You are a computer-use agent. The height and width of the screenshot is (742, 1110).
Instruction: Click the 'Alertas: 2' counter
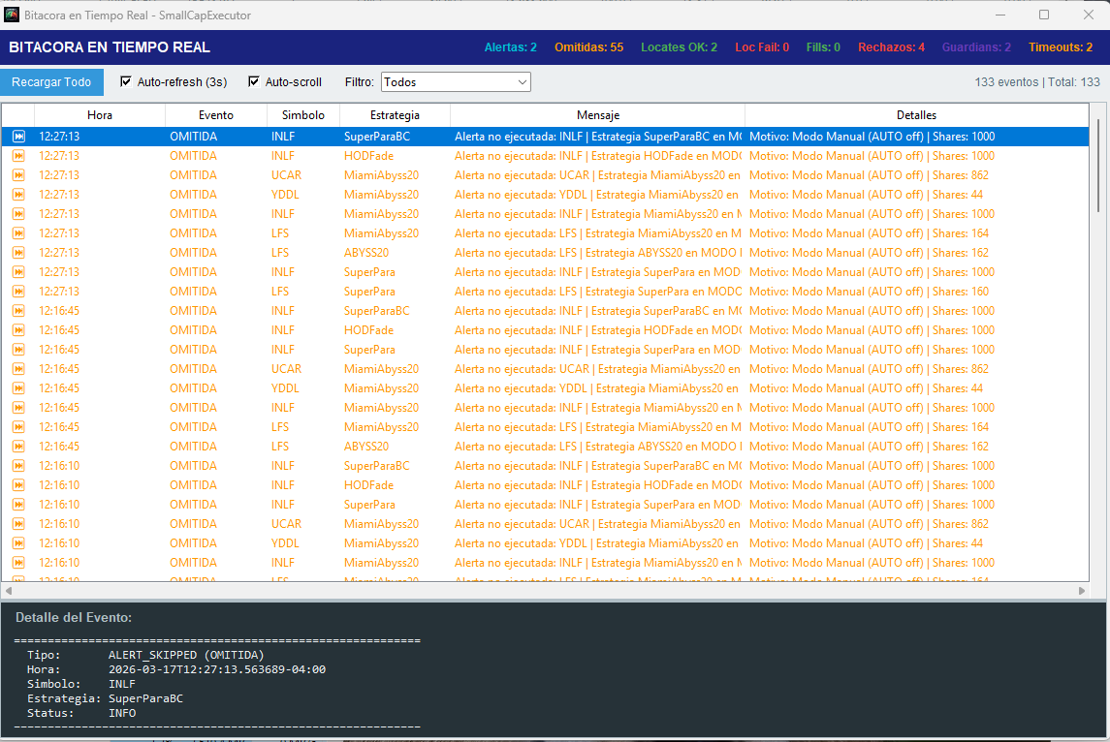(x=510, y=47)
